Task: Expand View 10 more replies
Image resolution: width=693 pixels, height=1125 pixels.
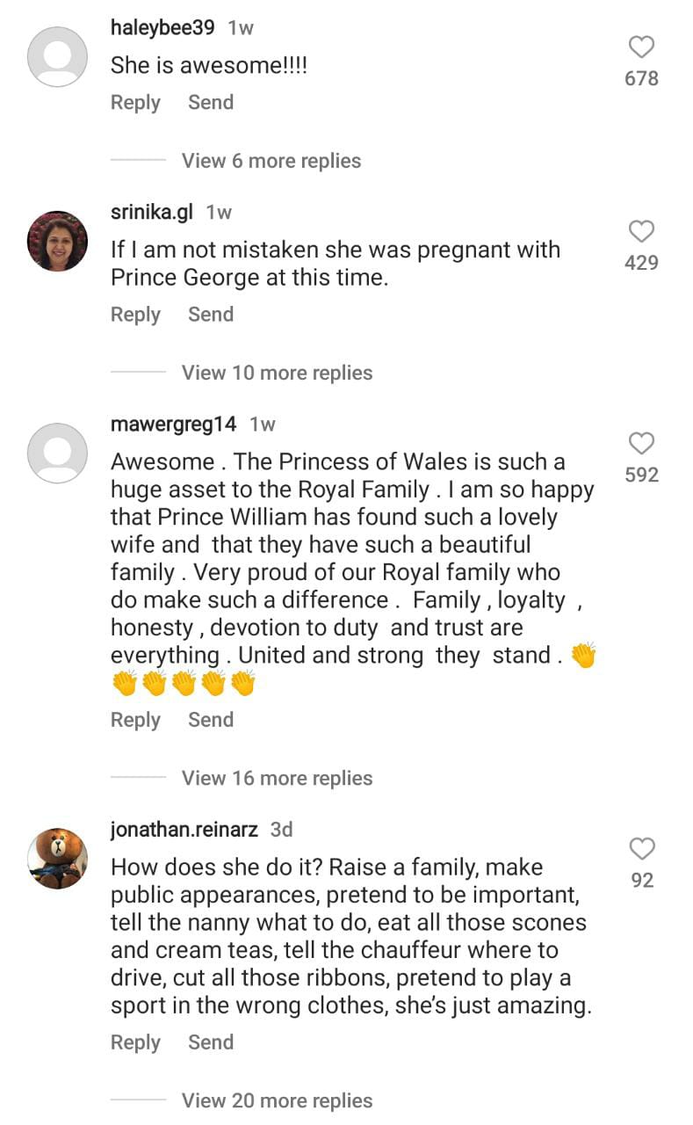Action: (277, 373)
